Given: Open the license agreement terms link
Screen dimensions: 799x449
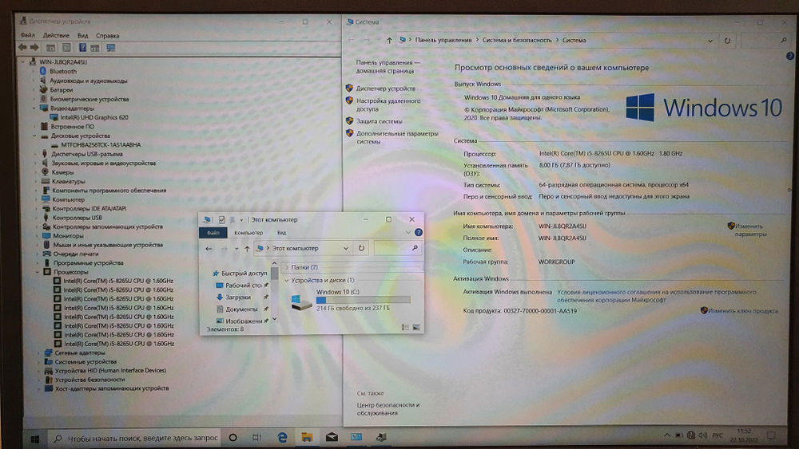Looking at the screenshot, I should pyautogui.click(x=656, y=296).
